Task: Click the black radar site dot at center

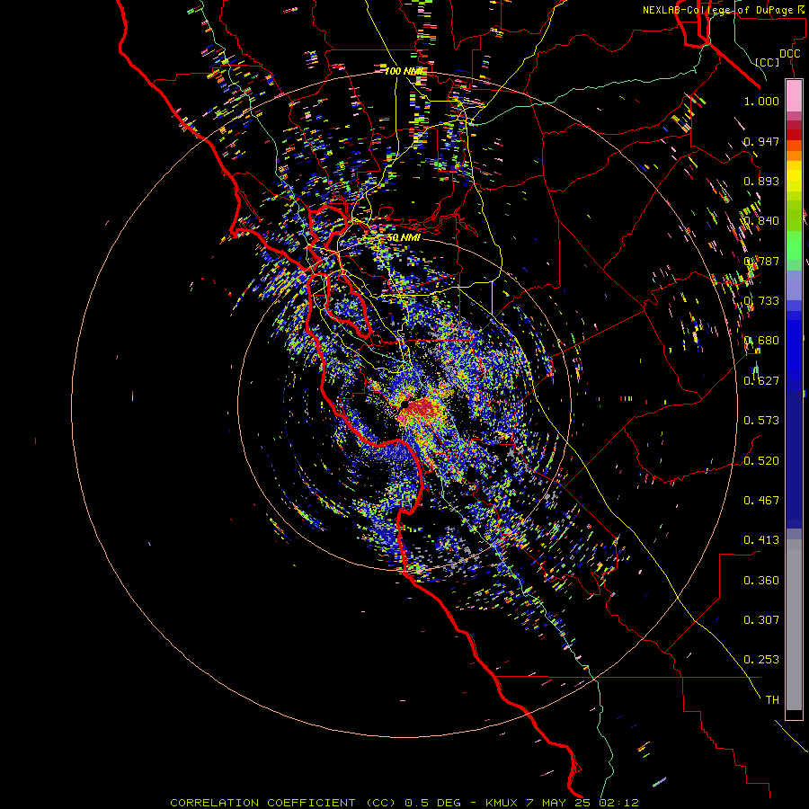Action: tap(405, 404)
